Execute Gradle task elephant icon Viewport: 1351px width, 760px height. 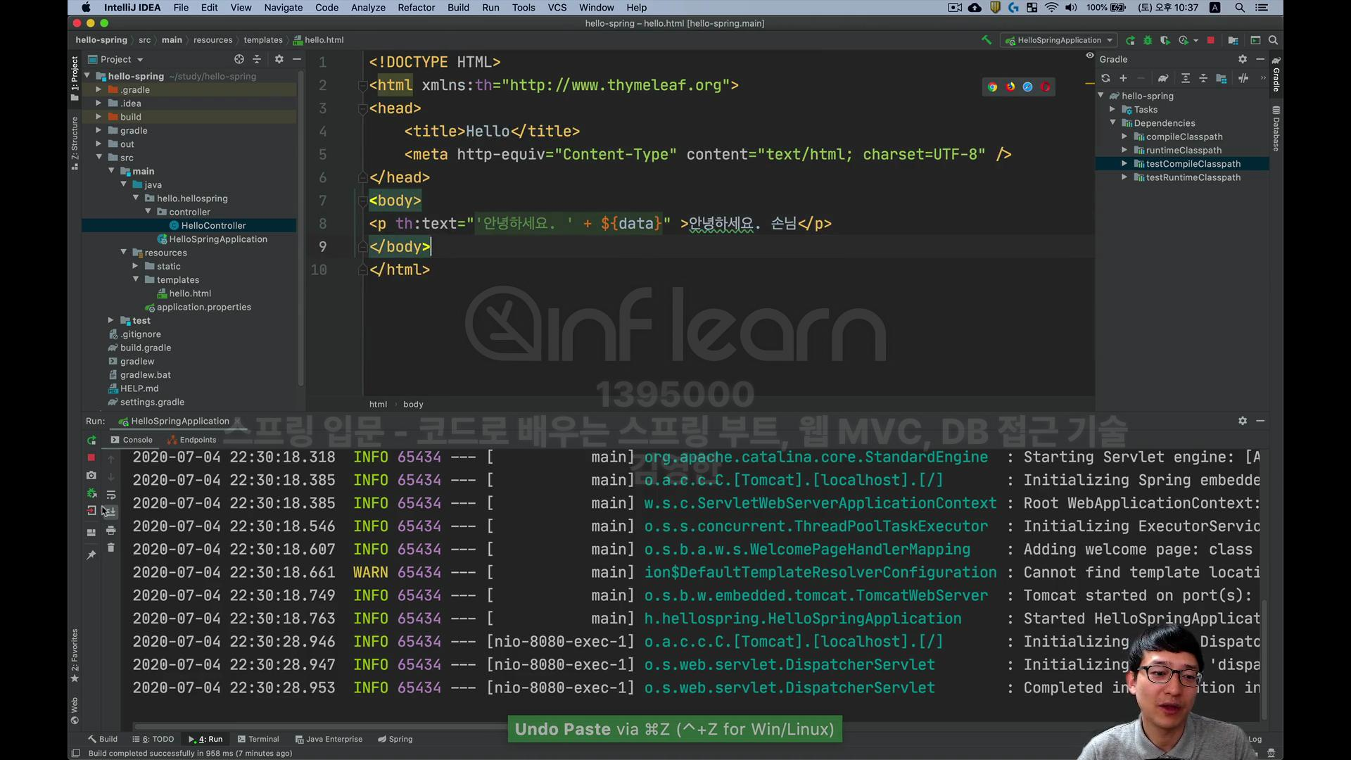(x=1163, y=78)
